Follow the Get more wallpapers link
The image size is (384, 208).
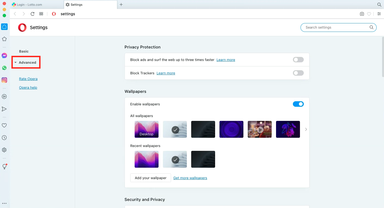coord(190,178)
